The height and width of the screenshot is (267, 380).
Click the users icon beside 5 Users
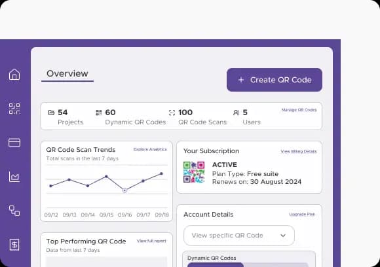point(236,113)
